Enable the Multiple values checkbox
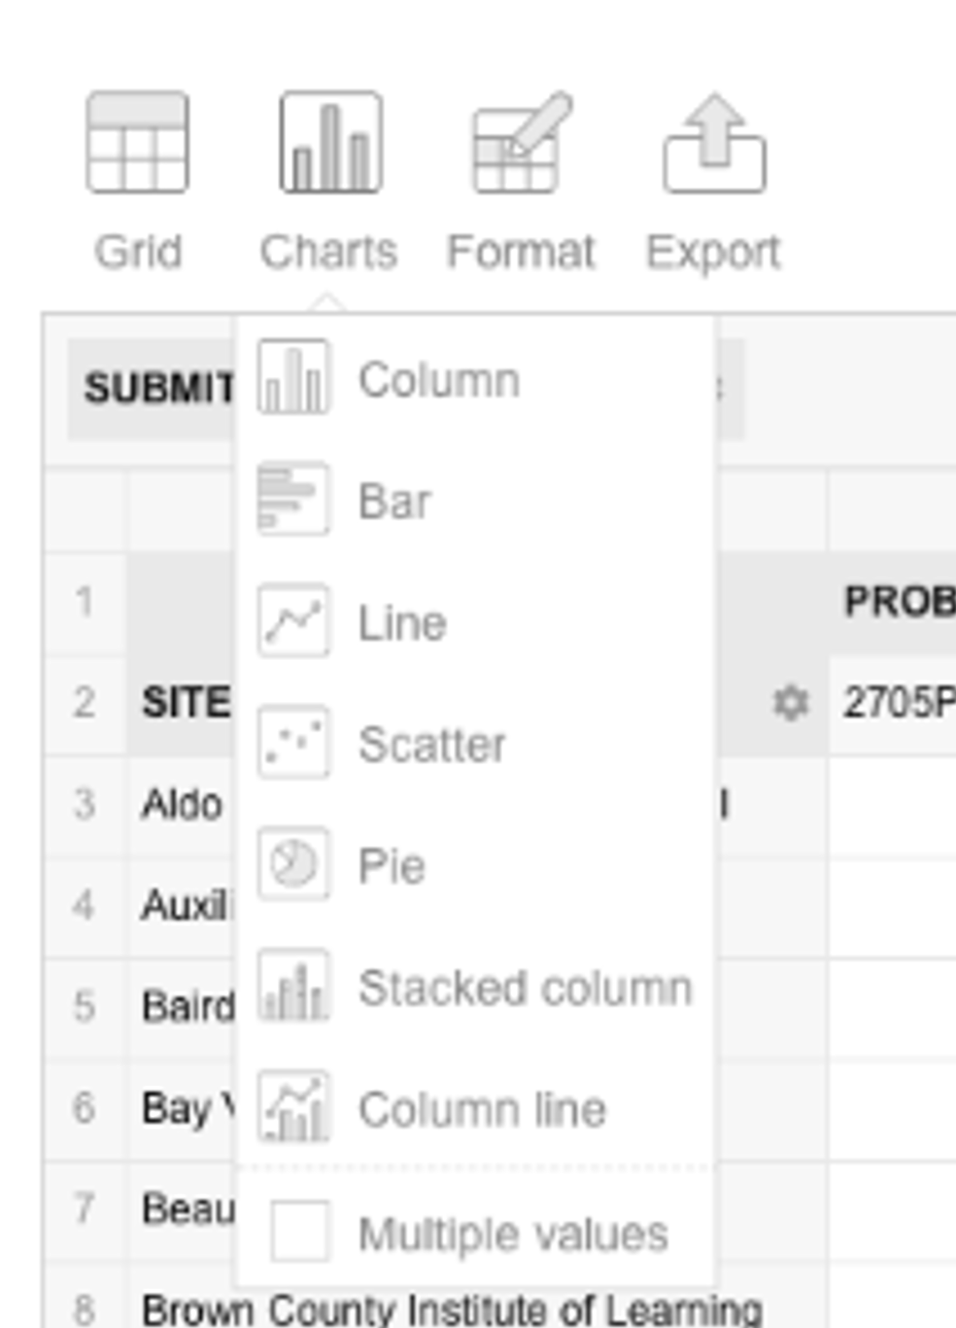 pyautogui.click(x=300, y=1231)
